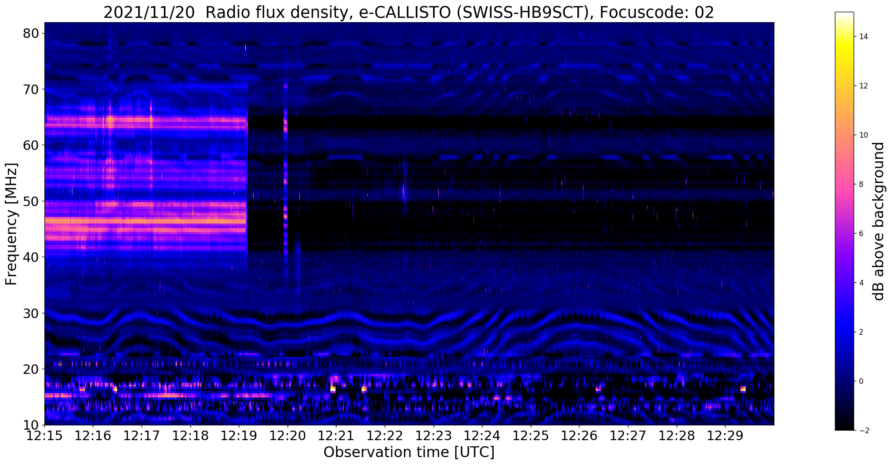Click the 'Observation time [UTC]' x-axis label
The height and width of the screenshot is (465, 892).
click(409, 452)
